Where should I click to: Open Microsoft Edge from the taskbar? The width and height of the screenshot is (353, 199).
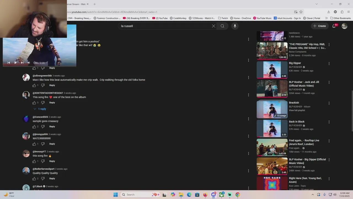click(x=189, y=195)
